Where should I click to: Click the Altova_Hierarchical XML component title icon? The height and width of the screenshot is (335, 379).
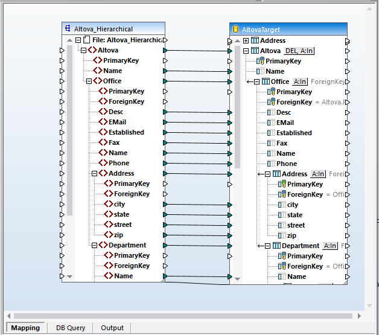[x=68, y=28]
